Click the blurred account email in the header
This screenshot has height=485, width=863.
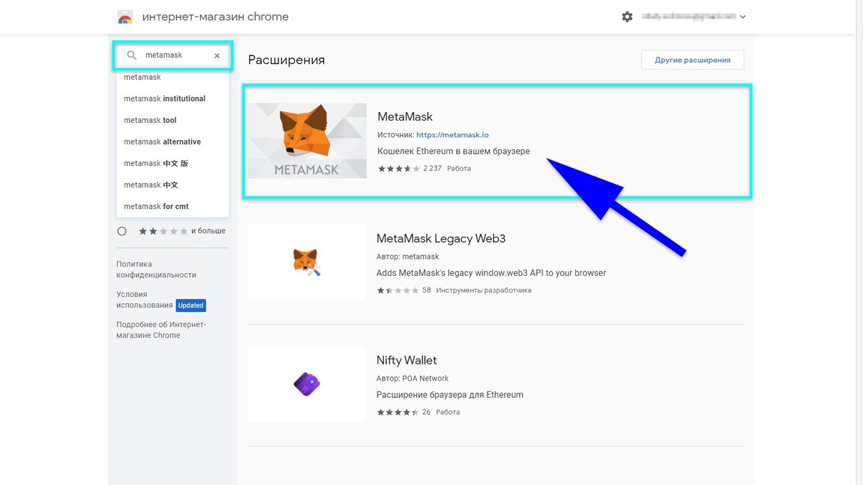[x=688, y=17]
